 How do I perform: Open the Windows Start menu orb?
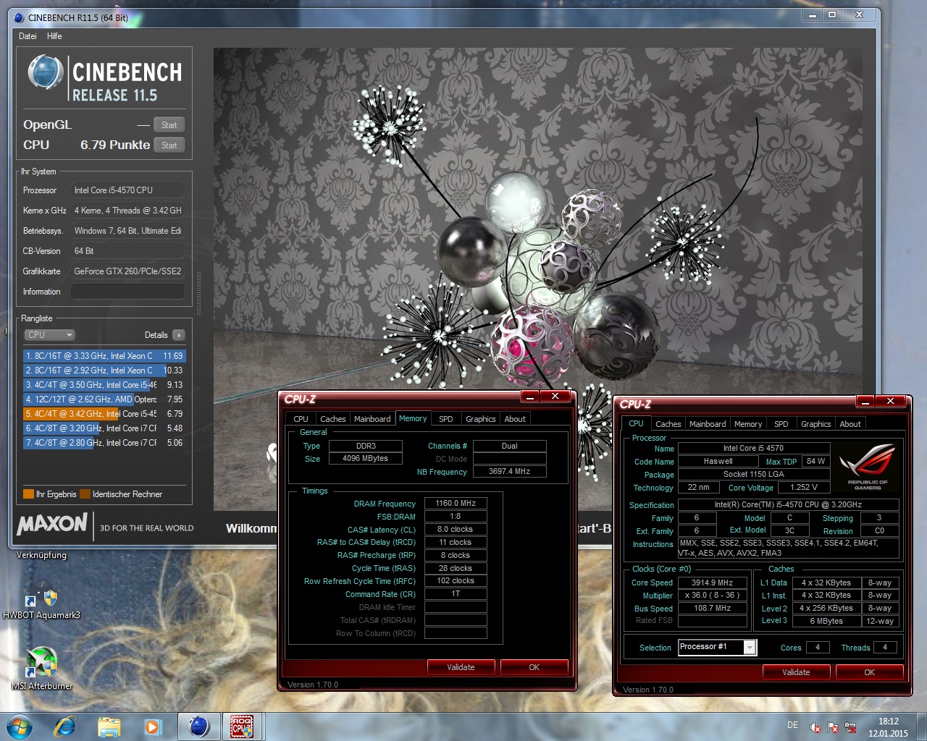point(18,727)
